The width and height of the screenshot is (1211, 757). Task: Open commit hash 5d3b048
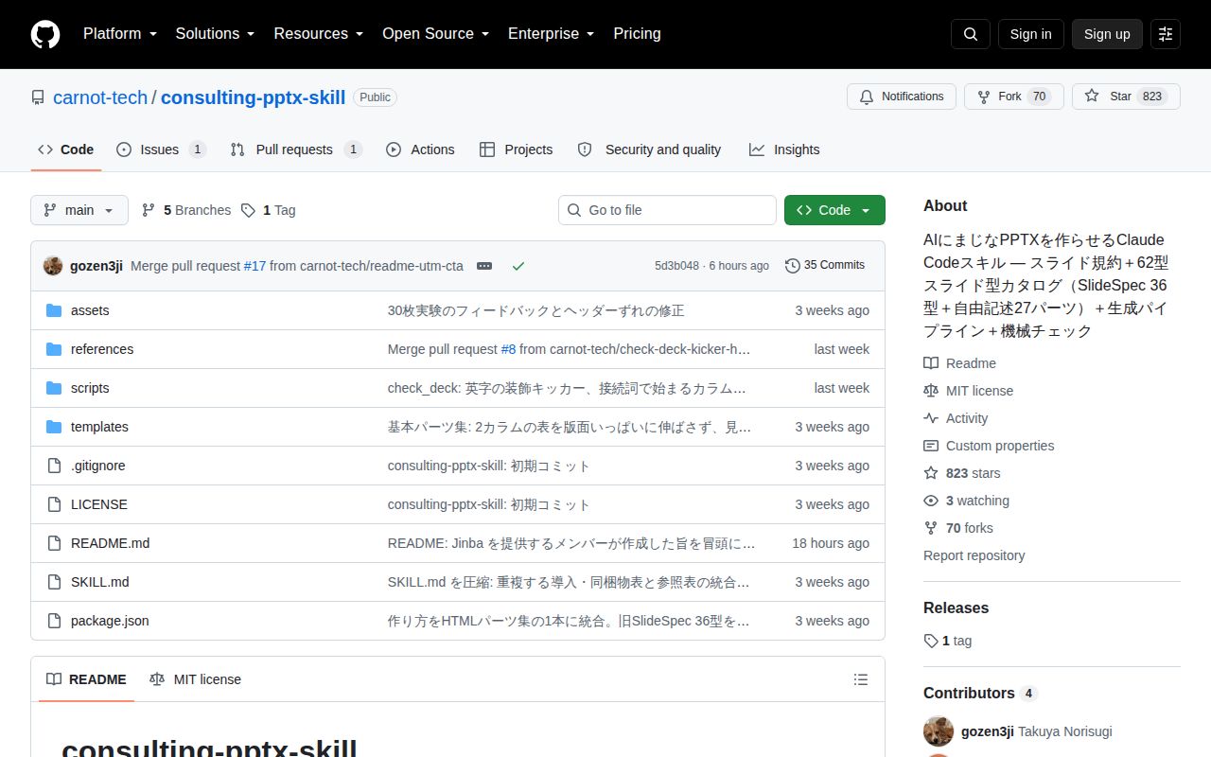676,266
